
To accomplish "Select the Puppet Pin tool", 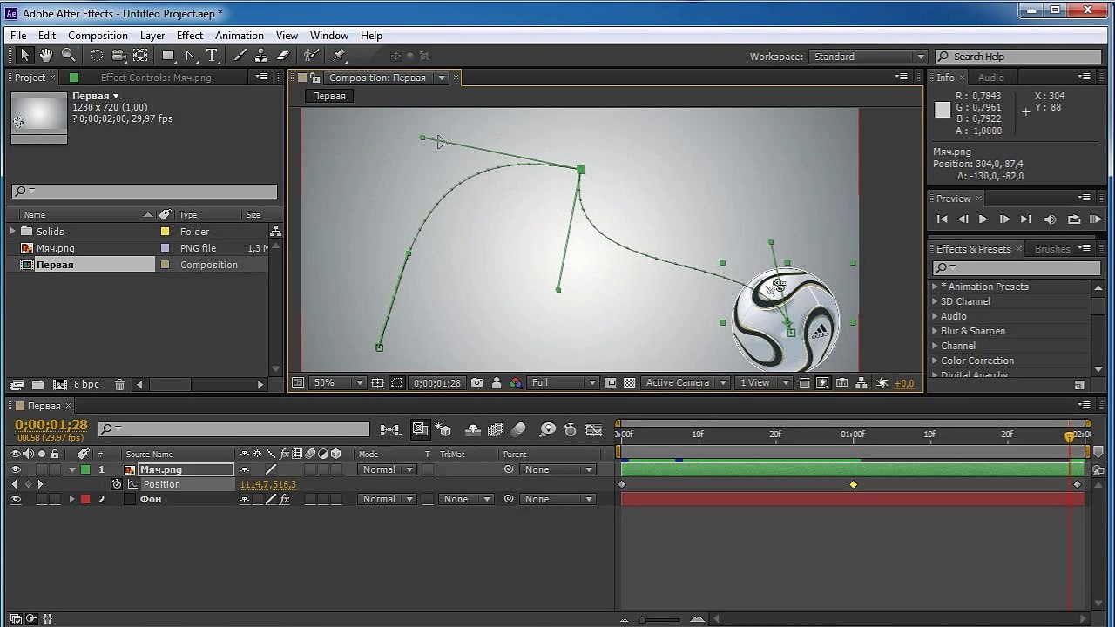I will (339, 56).
